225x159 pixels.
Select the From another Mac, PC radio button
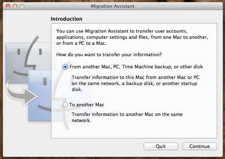click(x=65, y=67)
